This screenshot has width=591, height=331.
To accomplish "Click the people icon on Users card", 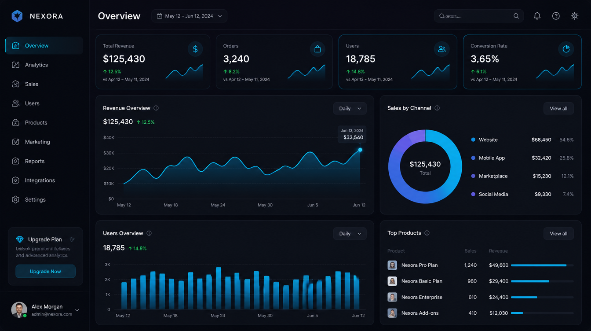I will (x=442, y=49).
